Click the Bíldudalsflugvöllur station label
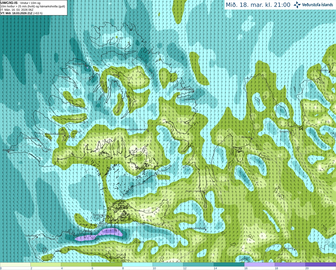 click(55, 134)
